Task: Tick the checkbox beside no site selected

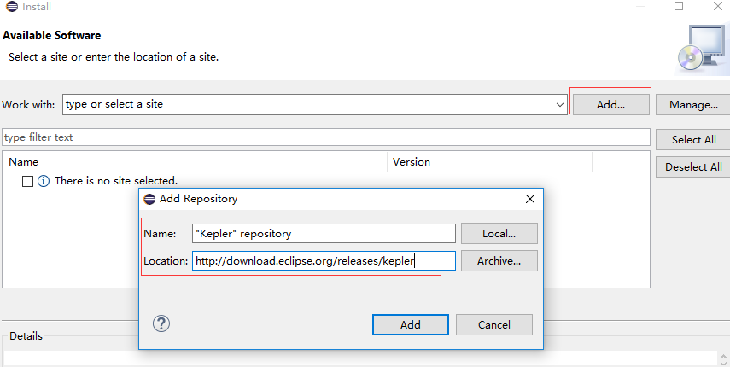Action: (x=28, y=181)
